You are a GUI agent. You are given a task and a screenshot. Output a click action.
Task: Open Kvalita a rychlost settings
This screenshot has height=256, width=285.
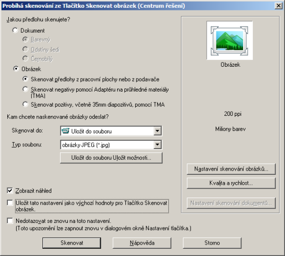(231, 183)
